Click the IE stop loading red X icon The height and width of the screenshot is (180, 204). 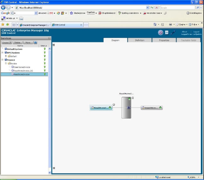tap(157, 8)
